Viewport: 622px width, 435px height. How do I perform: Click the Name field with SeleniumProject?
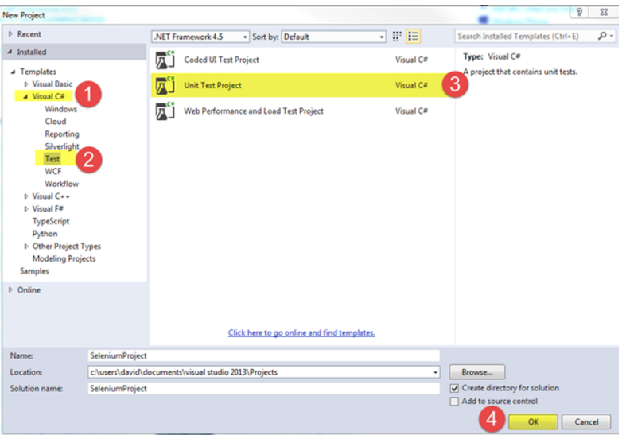[x=264, y=355]
